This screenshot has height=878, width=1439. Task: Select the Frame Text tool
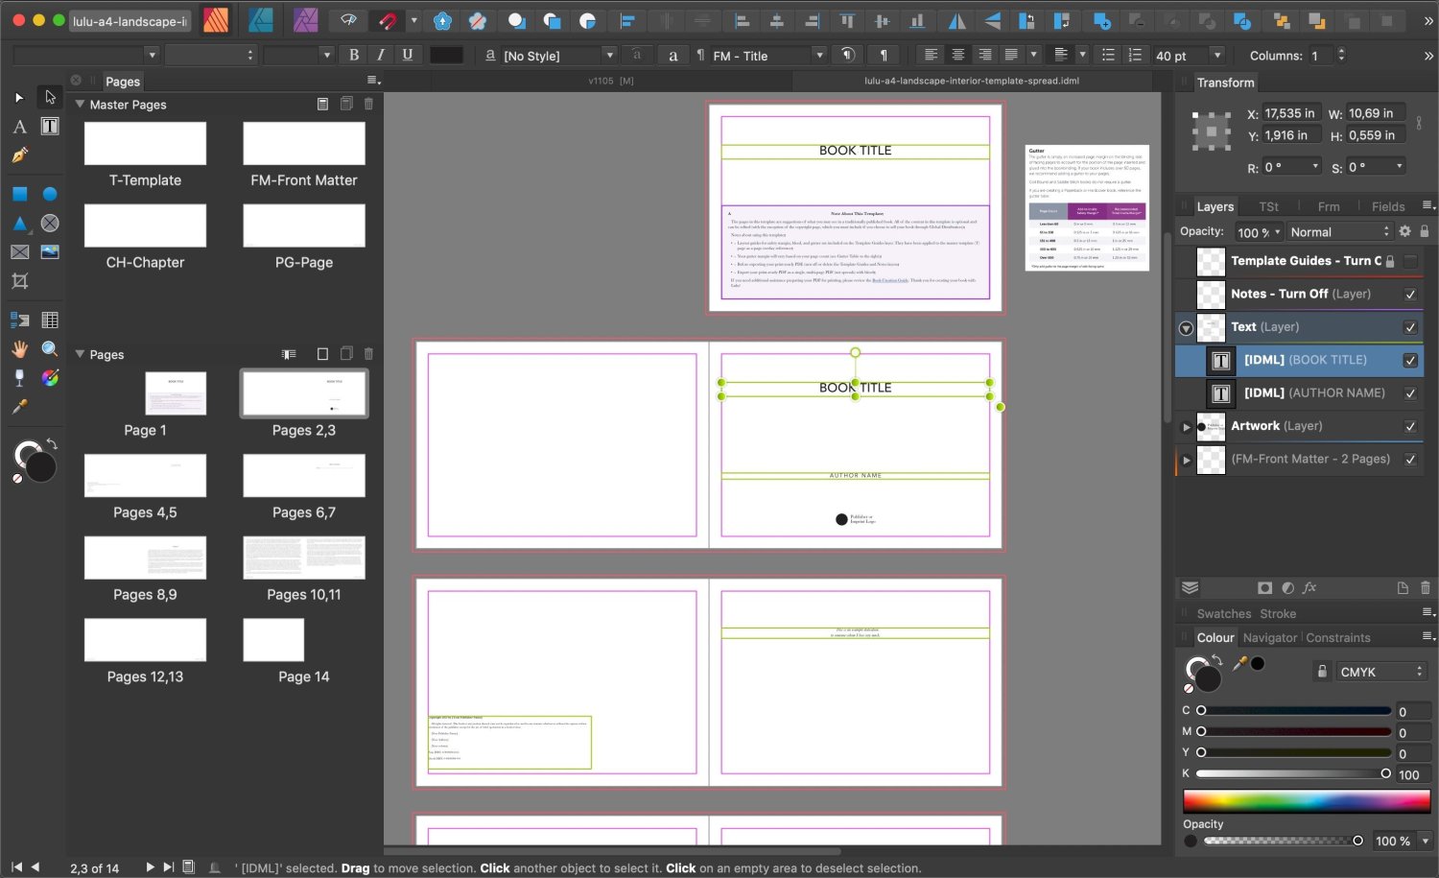tap(50, 126)
